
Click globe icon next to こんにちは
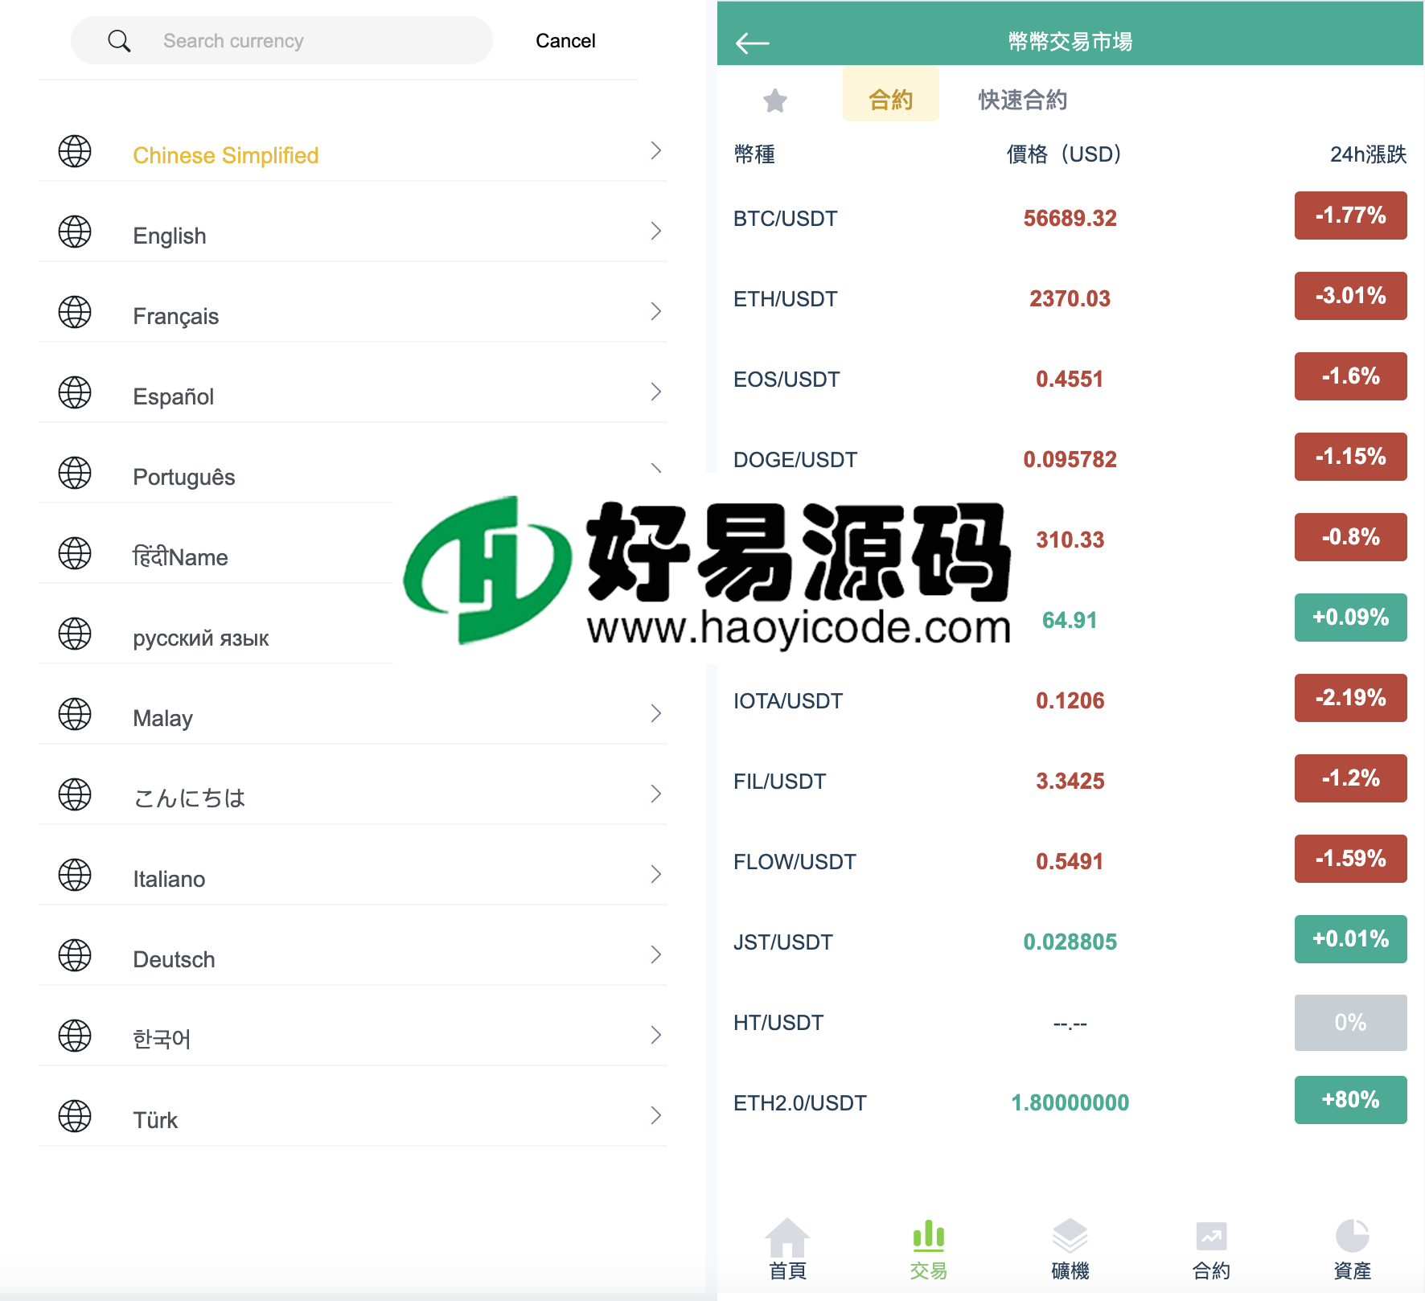click(75, 794)
